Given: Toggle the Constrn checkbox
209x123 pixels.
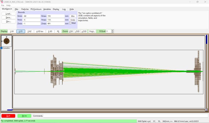Looking at the screenshot, I should tap(1, 48).
